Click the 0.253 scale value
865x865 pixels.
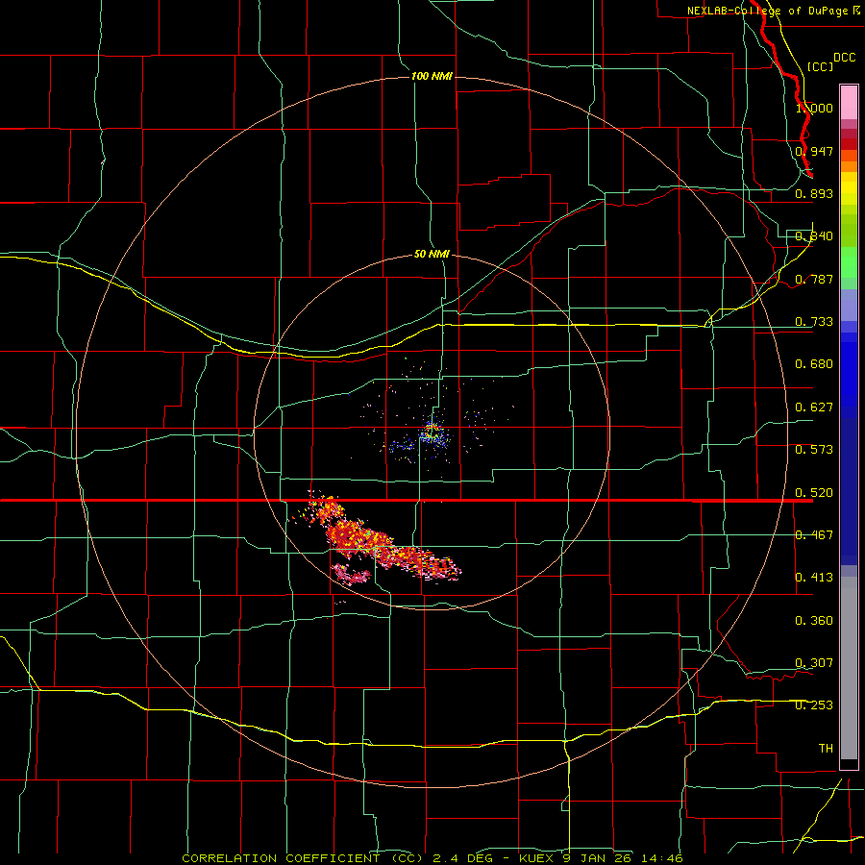[814, 705]
